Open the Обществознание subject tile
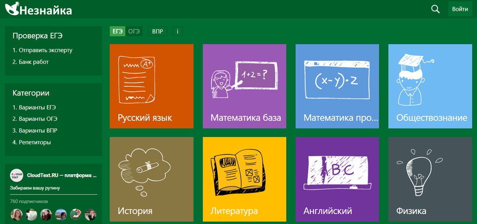This screenshot has height=224, width=477. click(430, 86)
